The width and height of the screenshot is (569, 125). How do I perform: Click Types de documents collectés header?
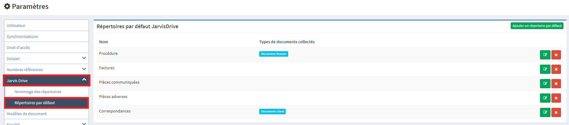(287, 42)
